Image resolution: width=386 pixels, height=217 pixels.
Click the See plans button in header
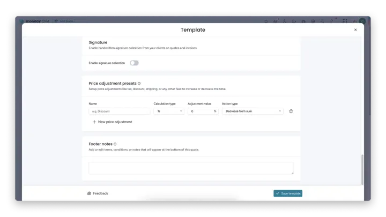[x=64, y=21]
